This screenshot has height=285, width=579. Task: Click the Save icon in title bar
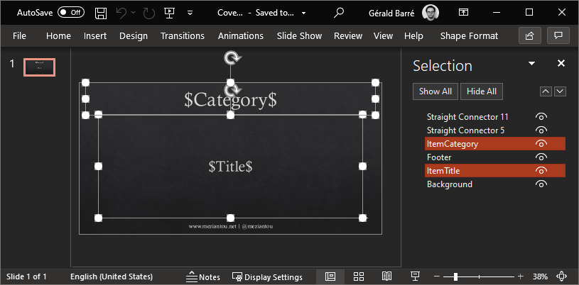(x=101, y=13)
